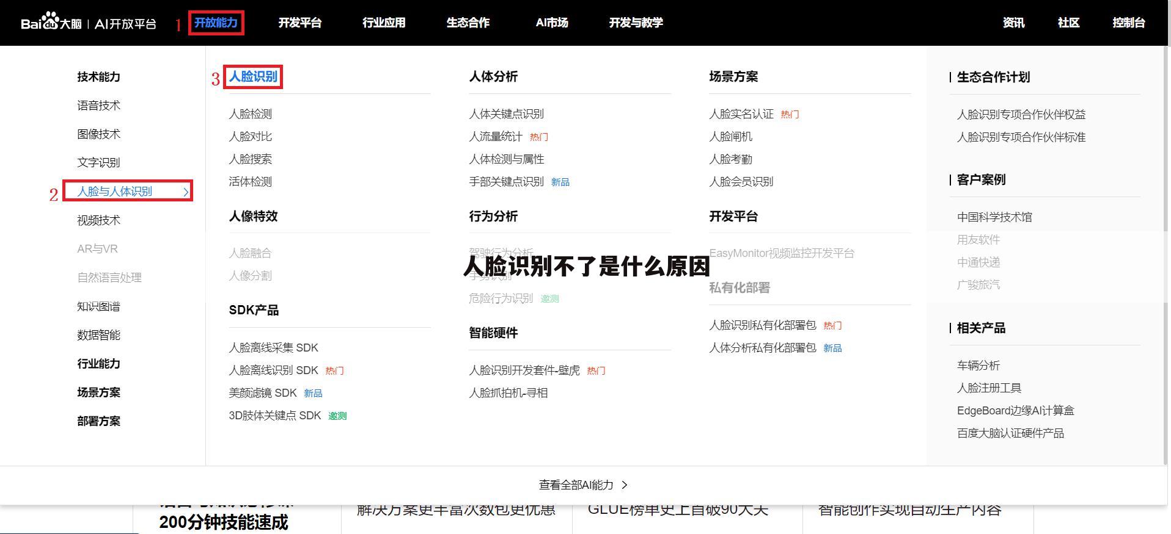The height and width of the screenshot is (534, 1171).
Task: Open the 人脸融合 link
Action: (x=250, y=253)
